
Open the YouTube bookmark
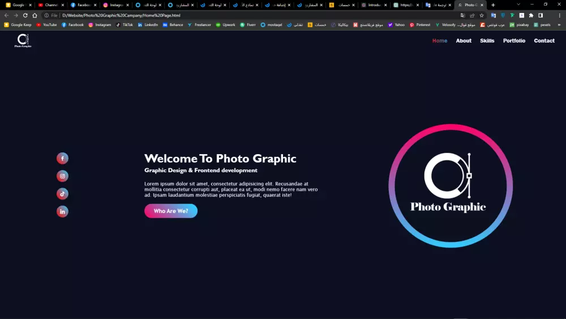click(x=46, y=25)
